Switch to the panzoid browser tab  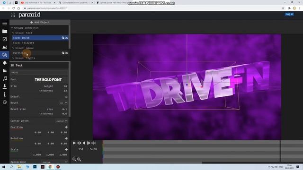point(114,3)
